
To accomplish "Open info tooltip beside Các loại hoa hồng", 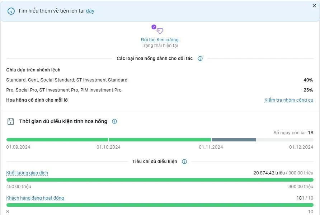I will click(x=201, y=58).
